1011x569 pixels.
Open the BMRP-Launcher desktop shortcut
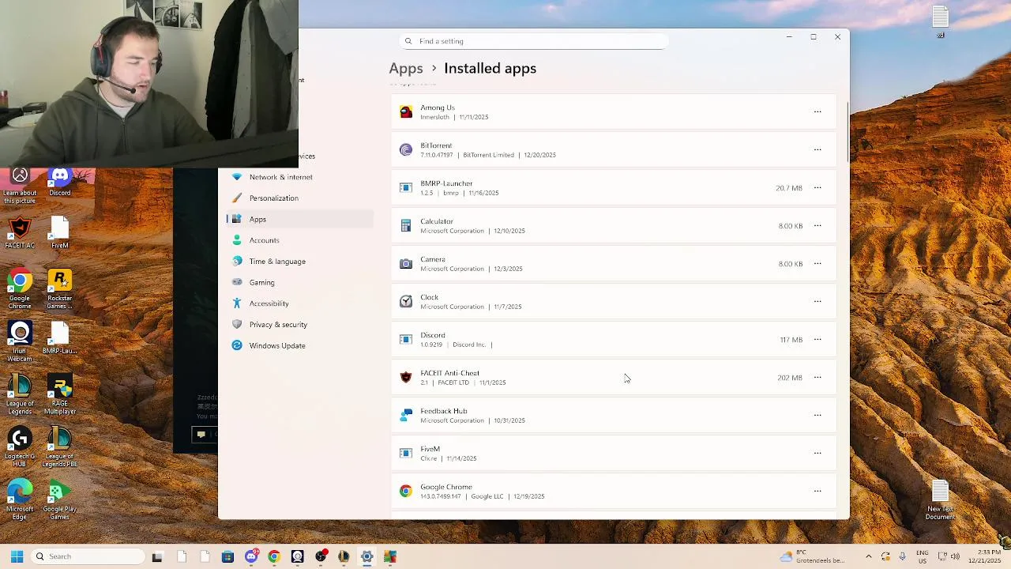click(x=60, y=338)
